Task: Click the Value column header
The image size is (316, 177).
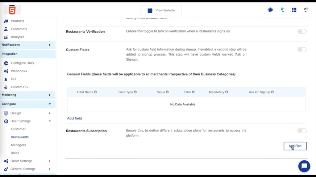Action: coord(161,92)
